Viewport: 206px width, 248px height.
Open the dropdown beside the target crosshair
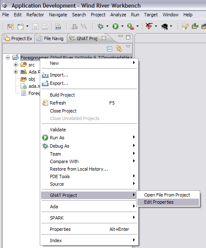point(156,26)
